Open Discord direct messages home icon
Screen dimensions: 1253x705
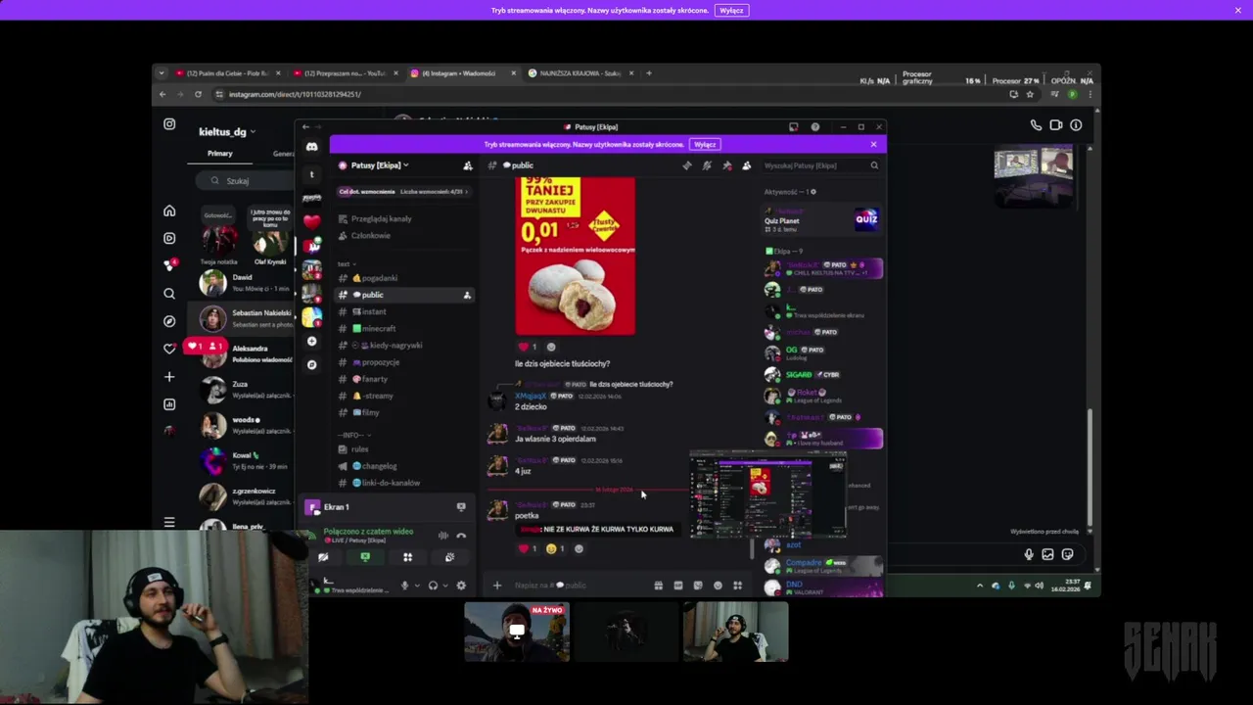click(x=311, y=147)
